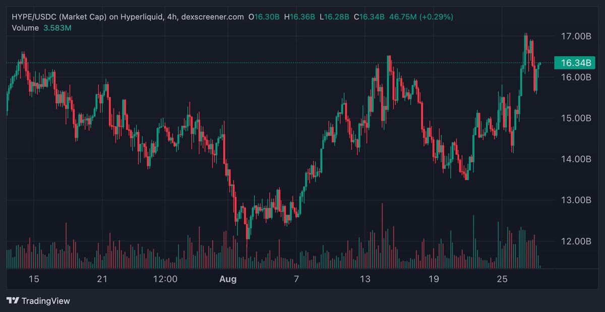Screen dimensions: 605x312
Task: Click the 17.00B price axis label
Action: pyautogui.click(x=575, y=36)
